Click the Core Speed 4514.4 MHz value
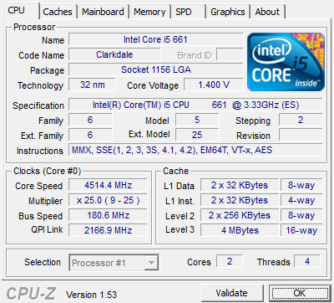This screenshot has width=334, height=303. tap(108, 185)
